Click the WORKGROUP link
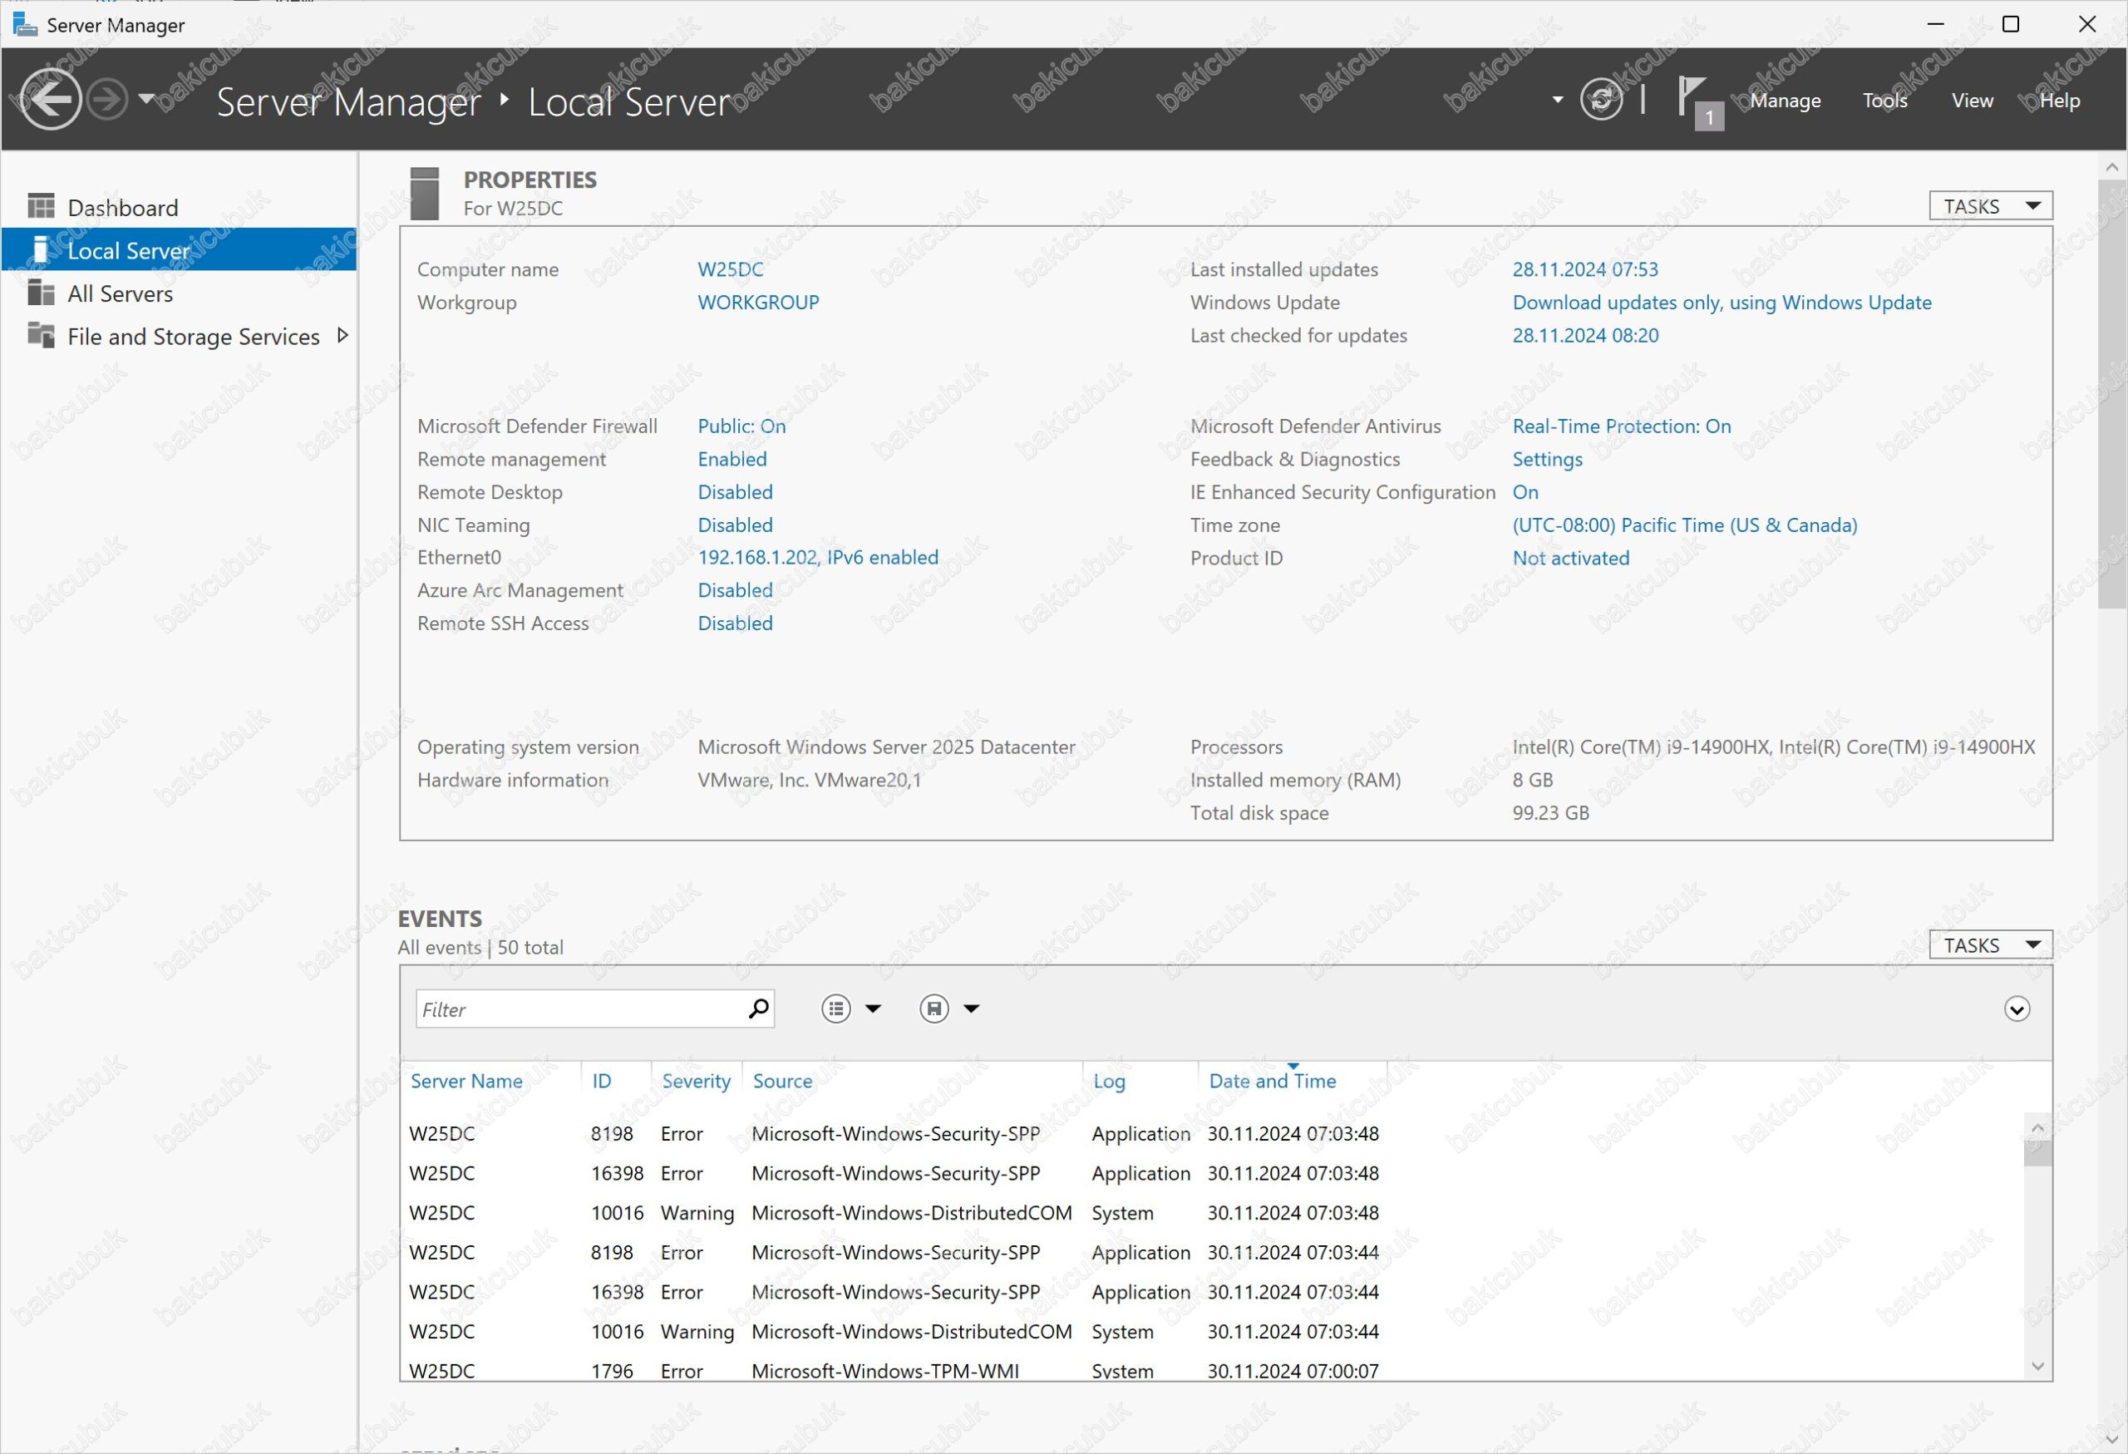 coord(758,302)
